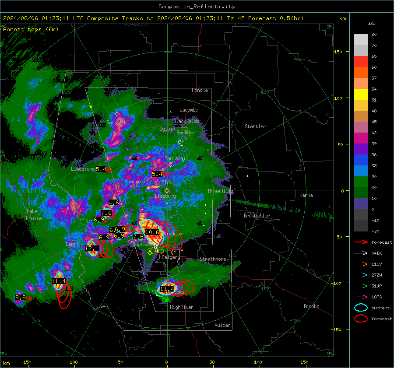Click the Innisfail city label
Viewport: 394px width, 368px height.
click(x=176, y=158)
